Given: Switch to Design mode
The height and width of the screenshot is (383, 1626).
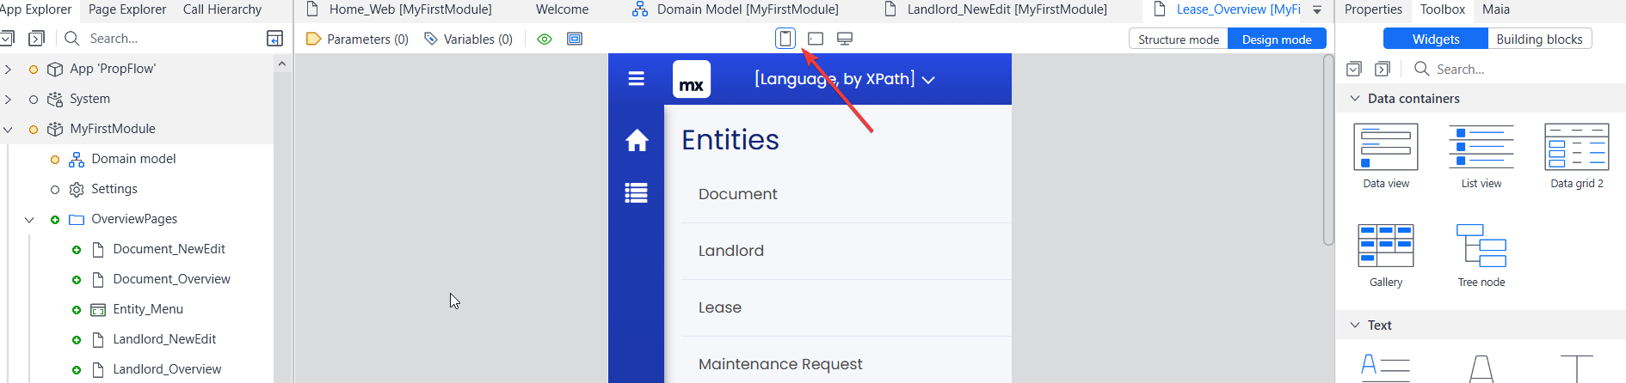Looking at the screenshot, I should point(1277,39).
